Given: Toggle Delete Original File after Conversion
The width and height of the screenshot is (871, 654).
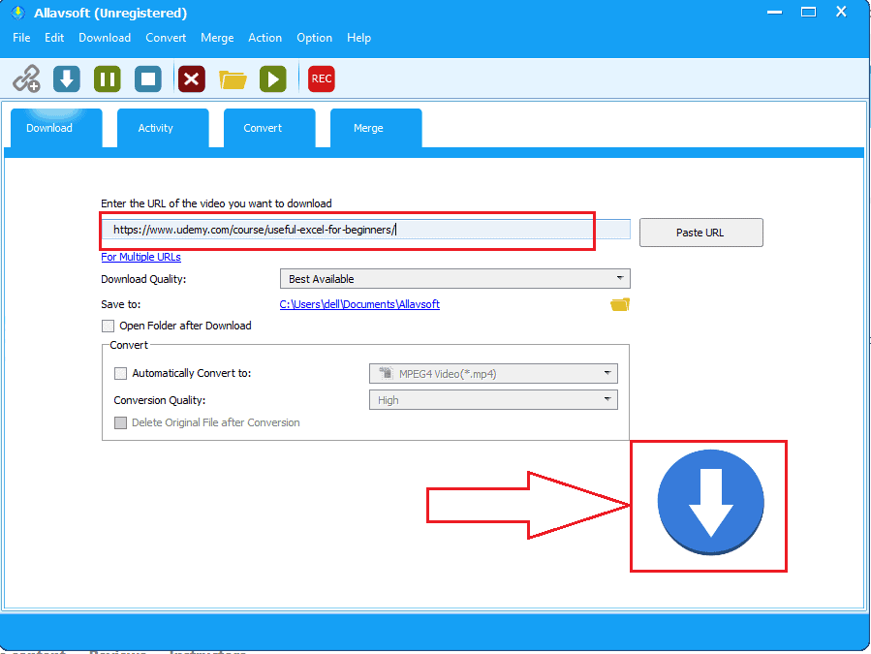Looking at the screenshot, I should point(120,422).
